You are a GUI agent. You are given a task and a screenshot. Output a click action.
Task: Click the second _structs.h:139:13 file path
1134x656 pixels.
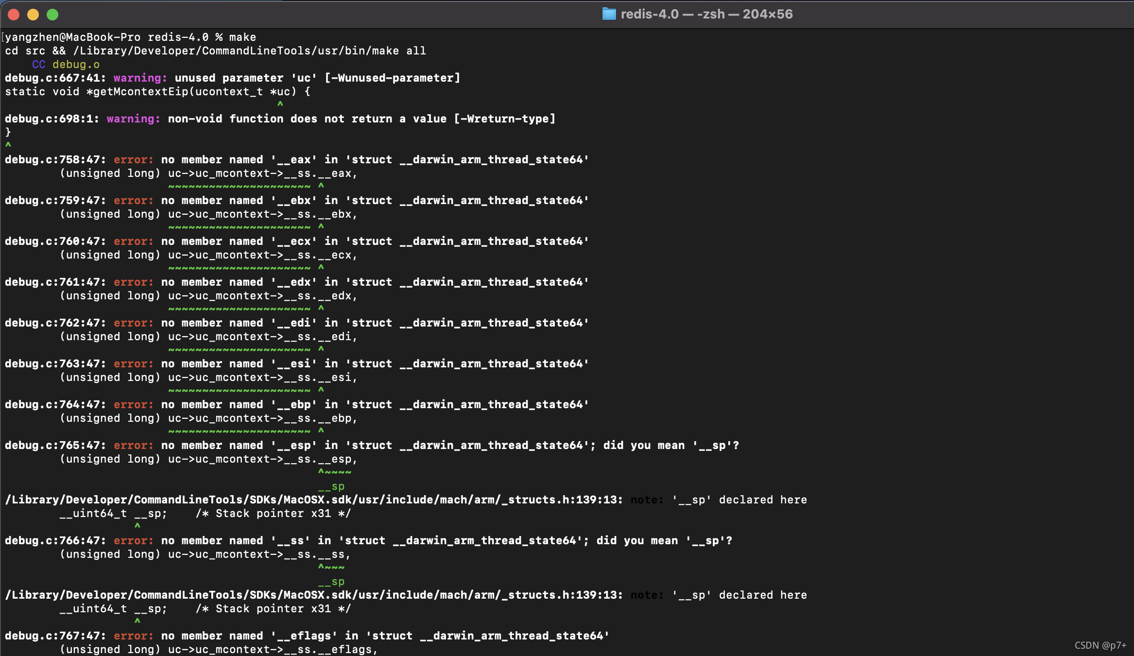[x=313, y=595]
